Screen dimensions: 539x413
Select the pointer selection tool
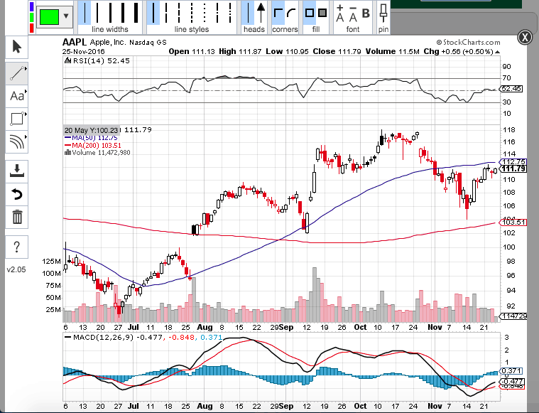pos(16,47)
